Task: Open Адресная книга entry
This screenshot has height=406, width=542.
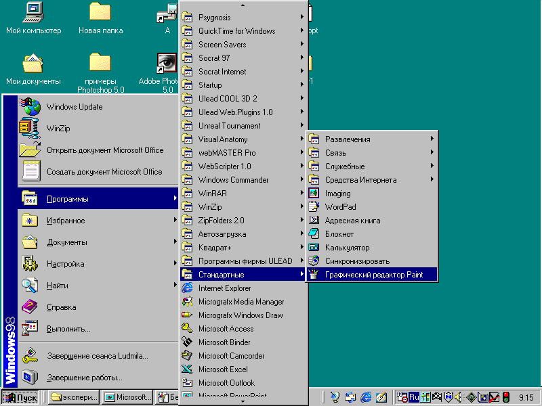Action: (372, 221)
